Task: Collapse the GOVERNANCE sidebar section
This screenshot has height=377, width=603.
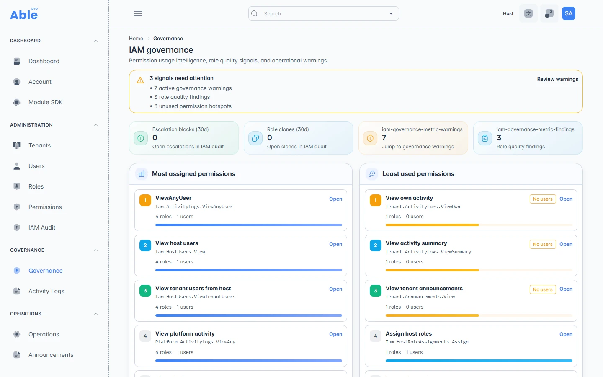Action: click(x=96, y=250)
